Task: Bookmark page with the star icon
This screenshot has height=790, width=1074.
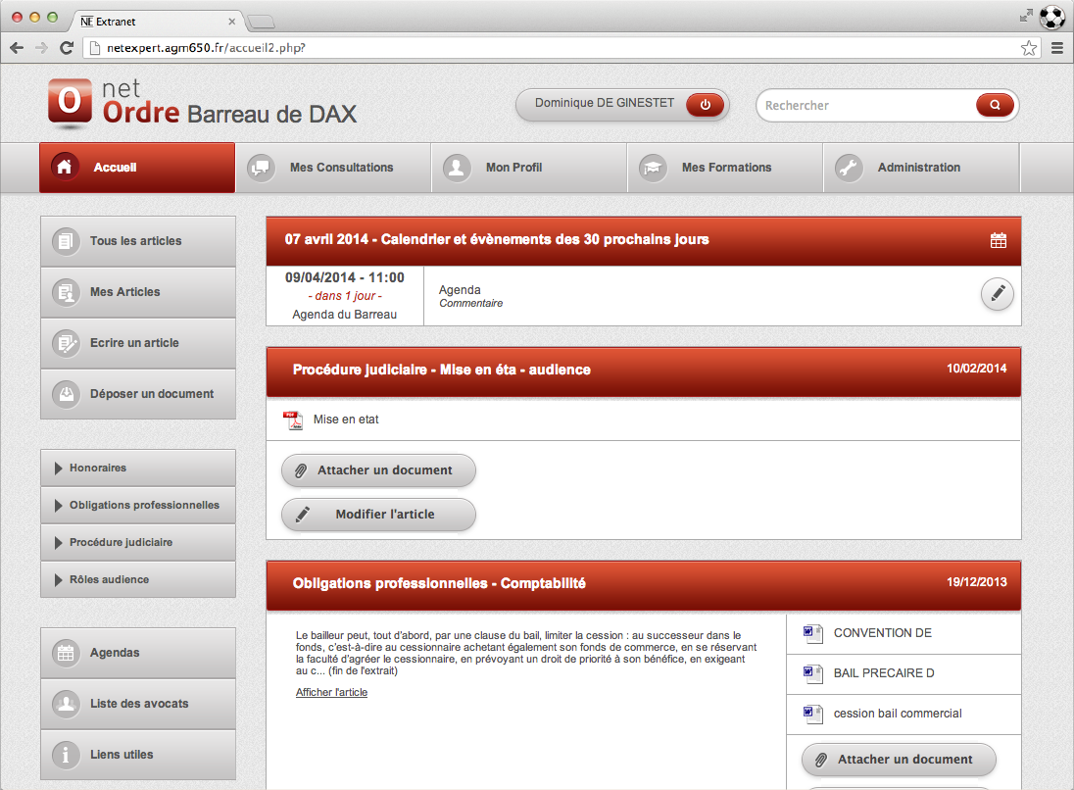Action: (x=1028, y=48)
